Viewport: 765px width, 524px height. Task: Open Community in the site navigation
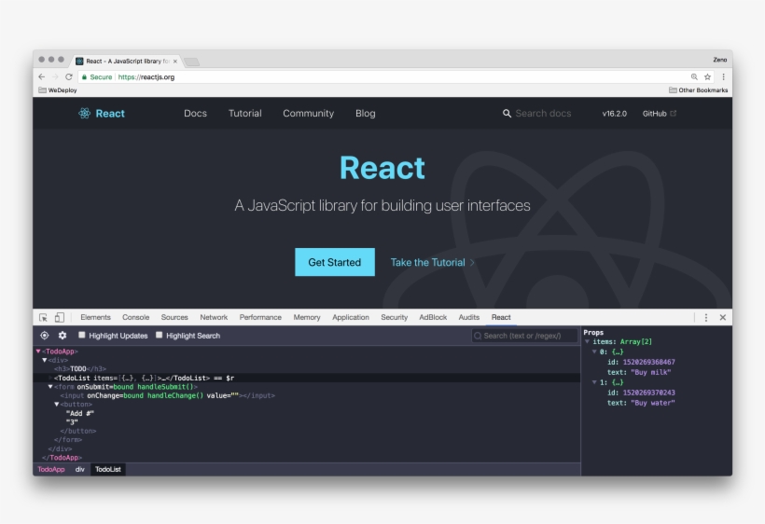309,113
